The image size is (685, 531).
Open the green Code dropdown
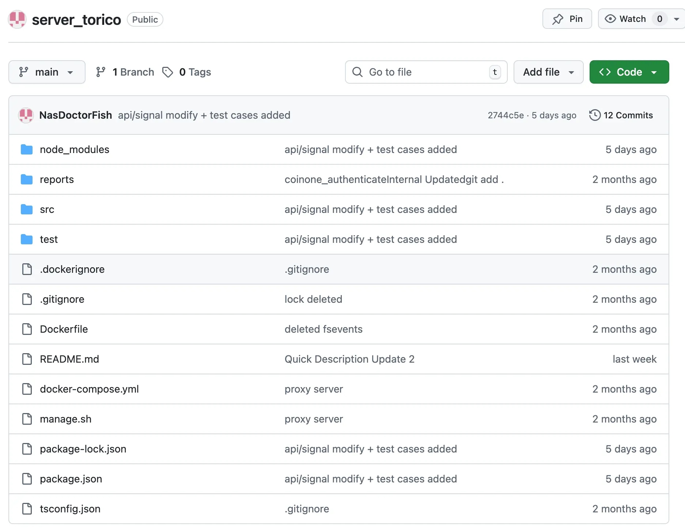click(x=629, y=72)
